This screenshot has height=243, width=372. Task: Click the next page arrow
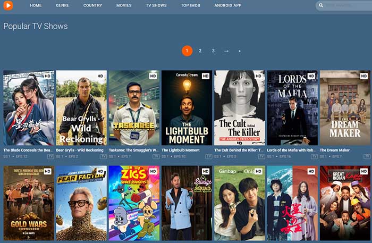click(x=226, y=51)
